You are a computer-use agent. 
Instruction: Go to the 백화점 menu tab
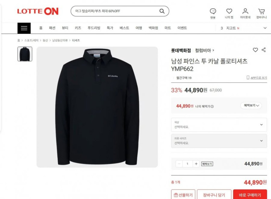(x=153, y=28)
